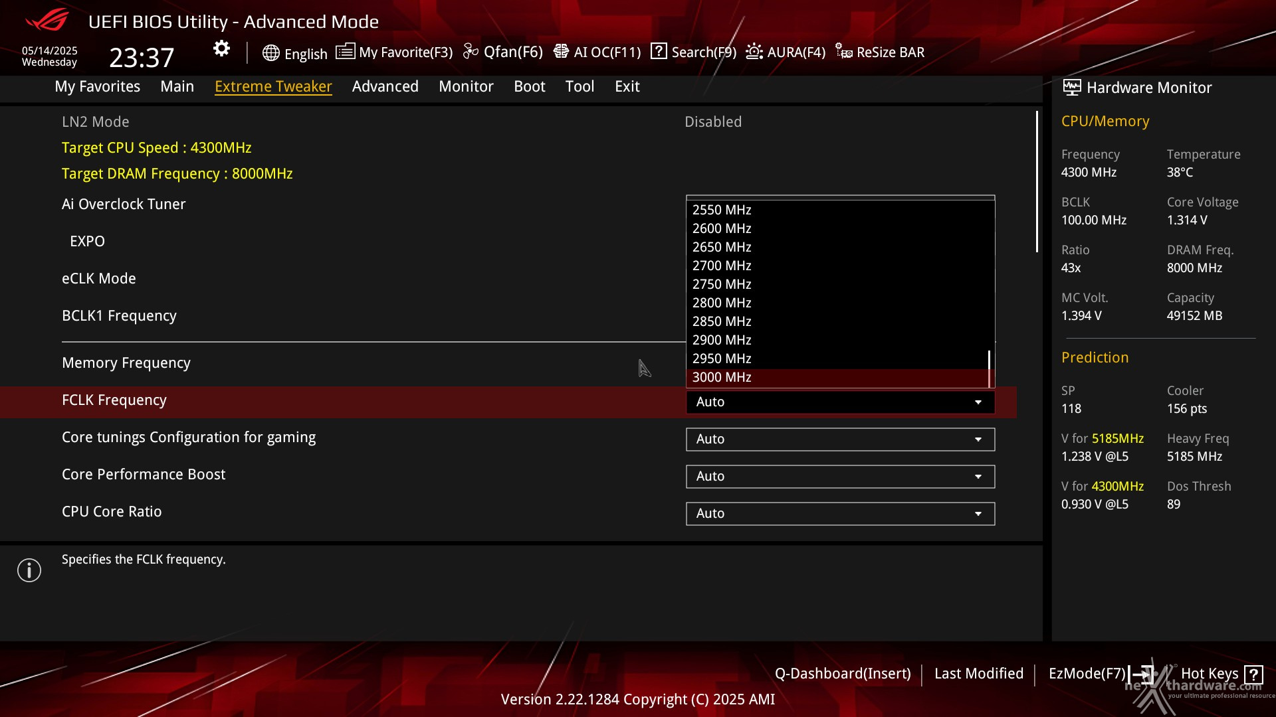Click the FCLK list scrollbar thumb
Screen dimensions: 1276x717
(x=990, y=368)
